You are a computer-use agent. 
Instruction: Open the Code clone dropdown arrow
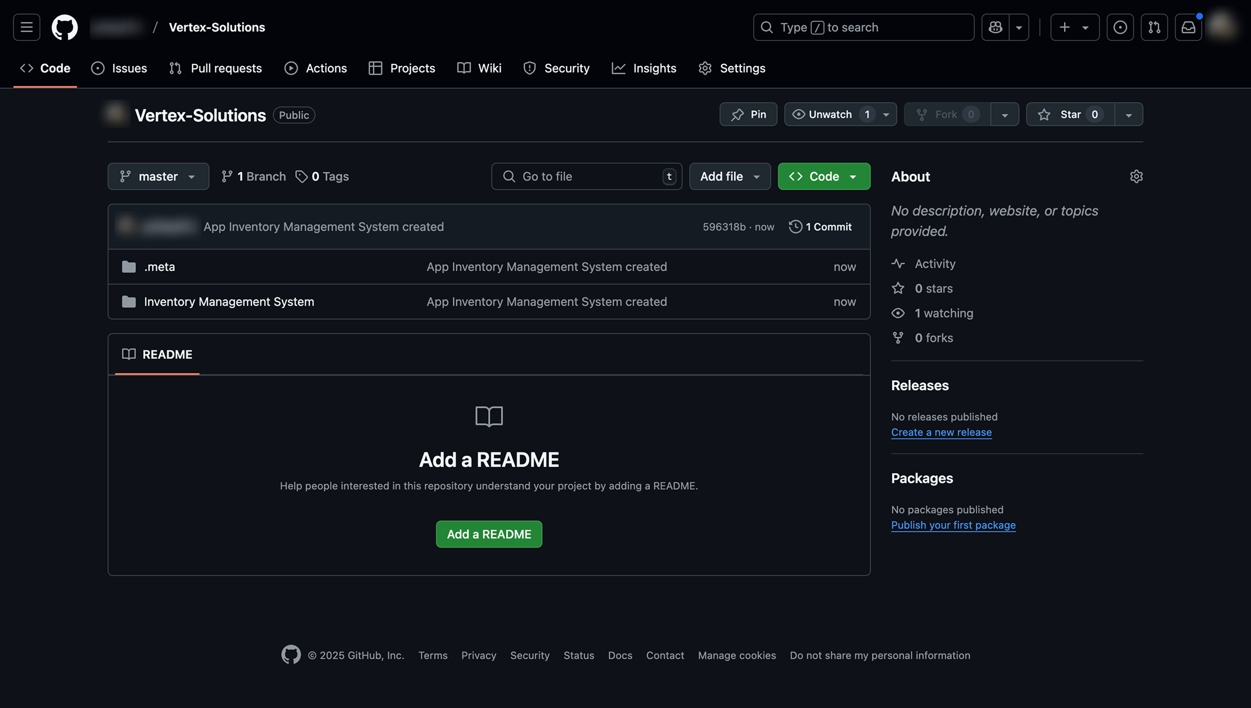tap(853, 176)
